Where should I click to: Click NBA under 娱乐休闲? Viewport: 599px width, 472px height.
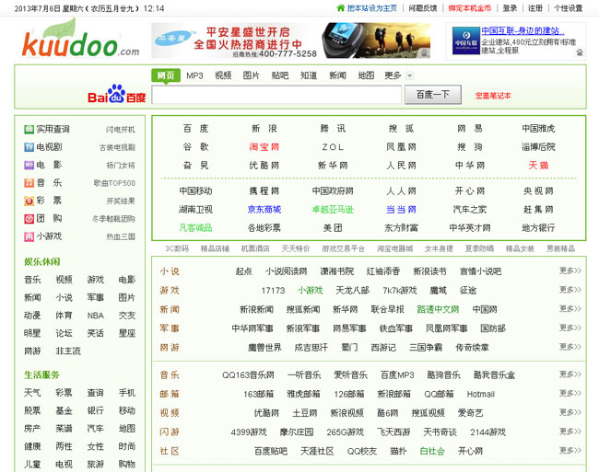(x=96, y=316)
